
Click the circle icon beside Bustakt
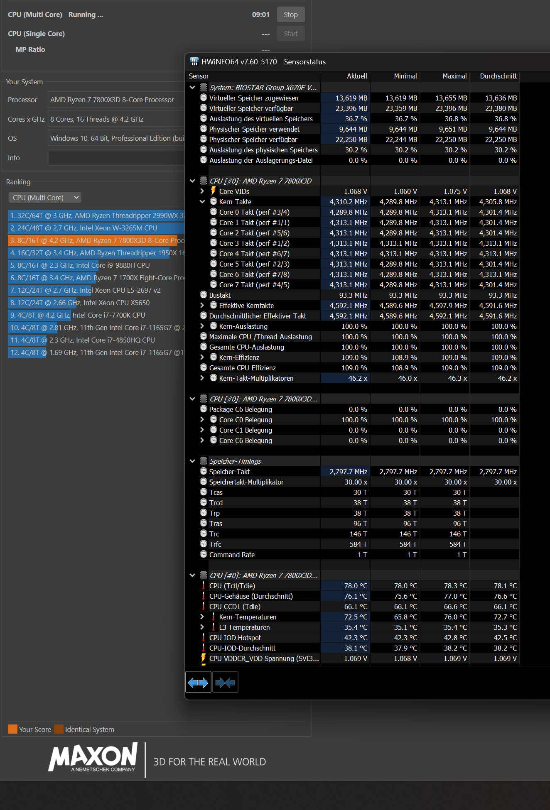204,295
